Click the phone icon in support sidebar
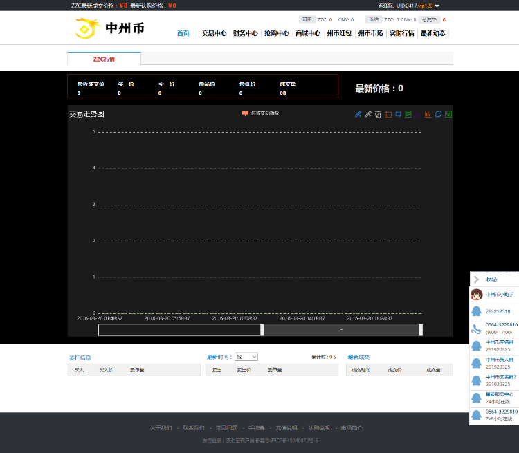Image resolution: width=519 pixels, height=453 pixels. pos(476,329)
